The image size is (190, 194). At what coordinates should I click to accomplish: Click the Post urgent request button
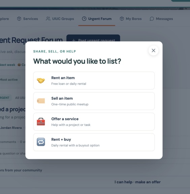pyautogui.click(x=93, y=38)
